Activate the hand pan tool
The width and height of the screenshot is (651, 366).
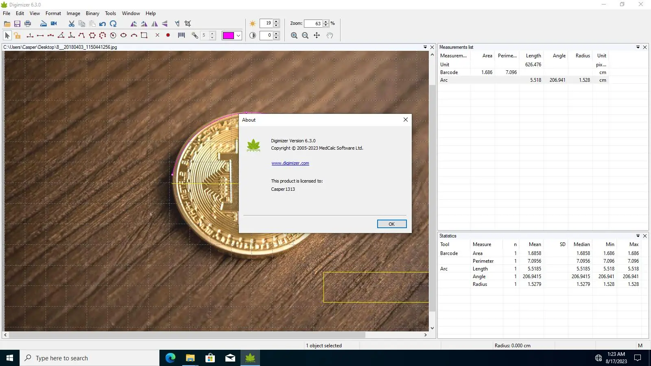click(330, 35)
